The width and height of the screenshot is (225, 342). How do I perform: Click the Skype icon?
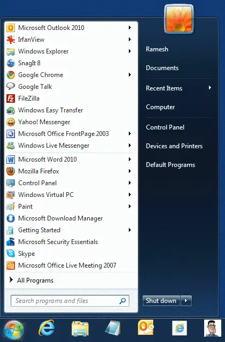coord(11,254)
